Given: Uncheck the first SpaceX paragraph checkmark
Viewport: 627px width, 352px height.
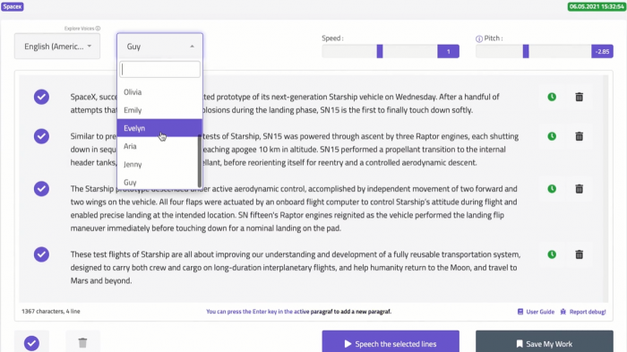Looking at the screenshot, I should coord(41,97).
